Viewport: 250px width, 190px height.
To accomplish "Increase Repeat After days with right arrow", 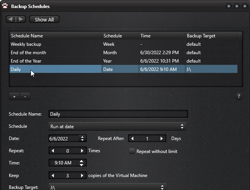I will click(x=162, y=138).
